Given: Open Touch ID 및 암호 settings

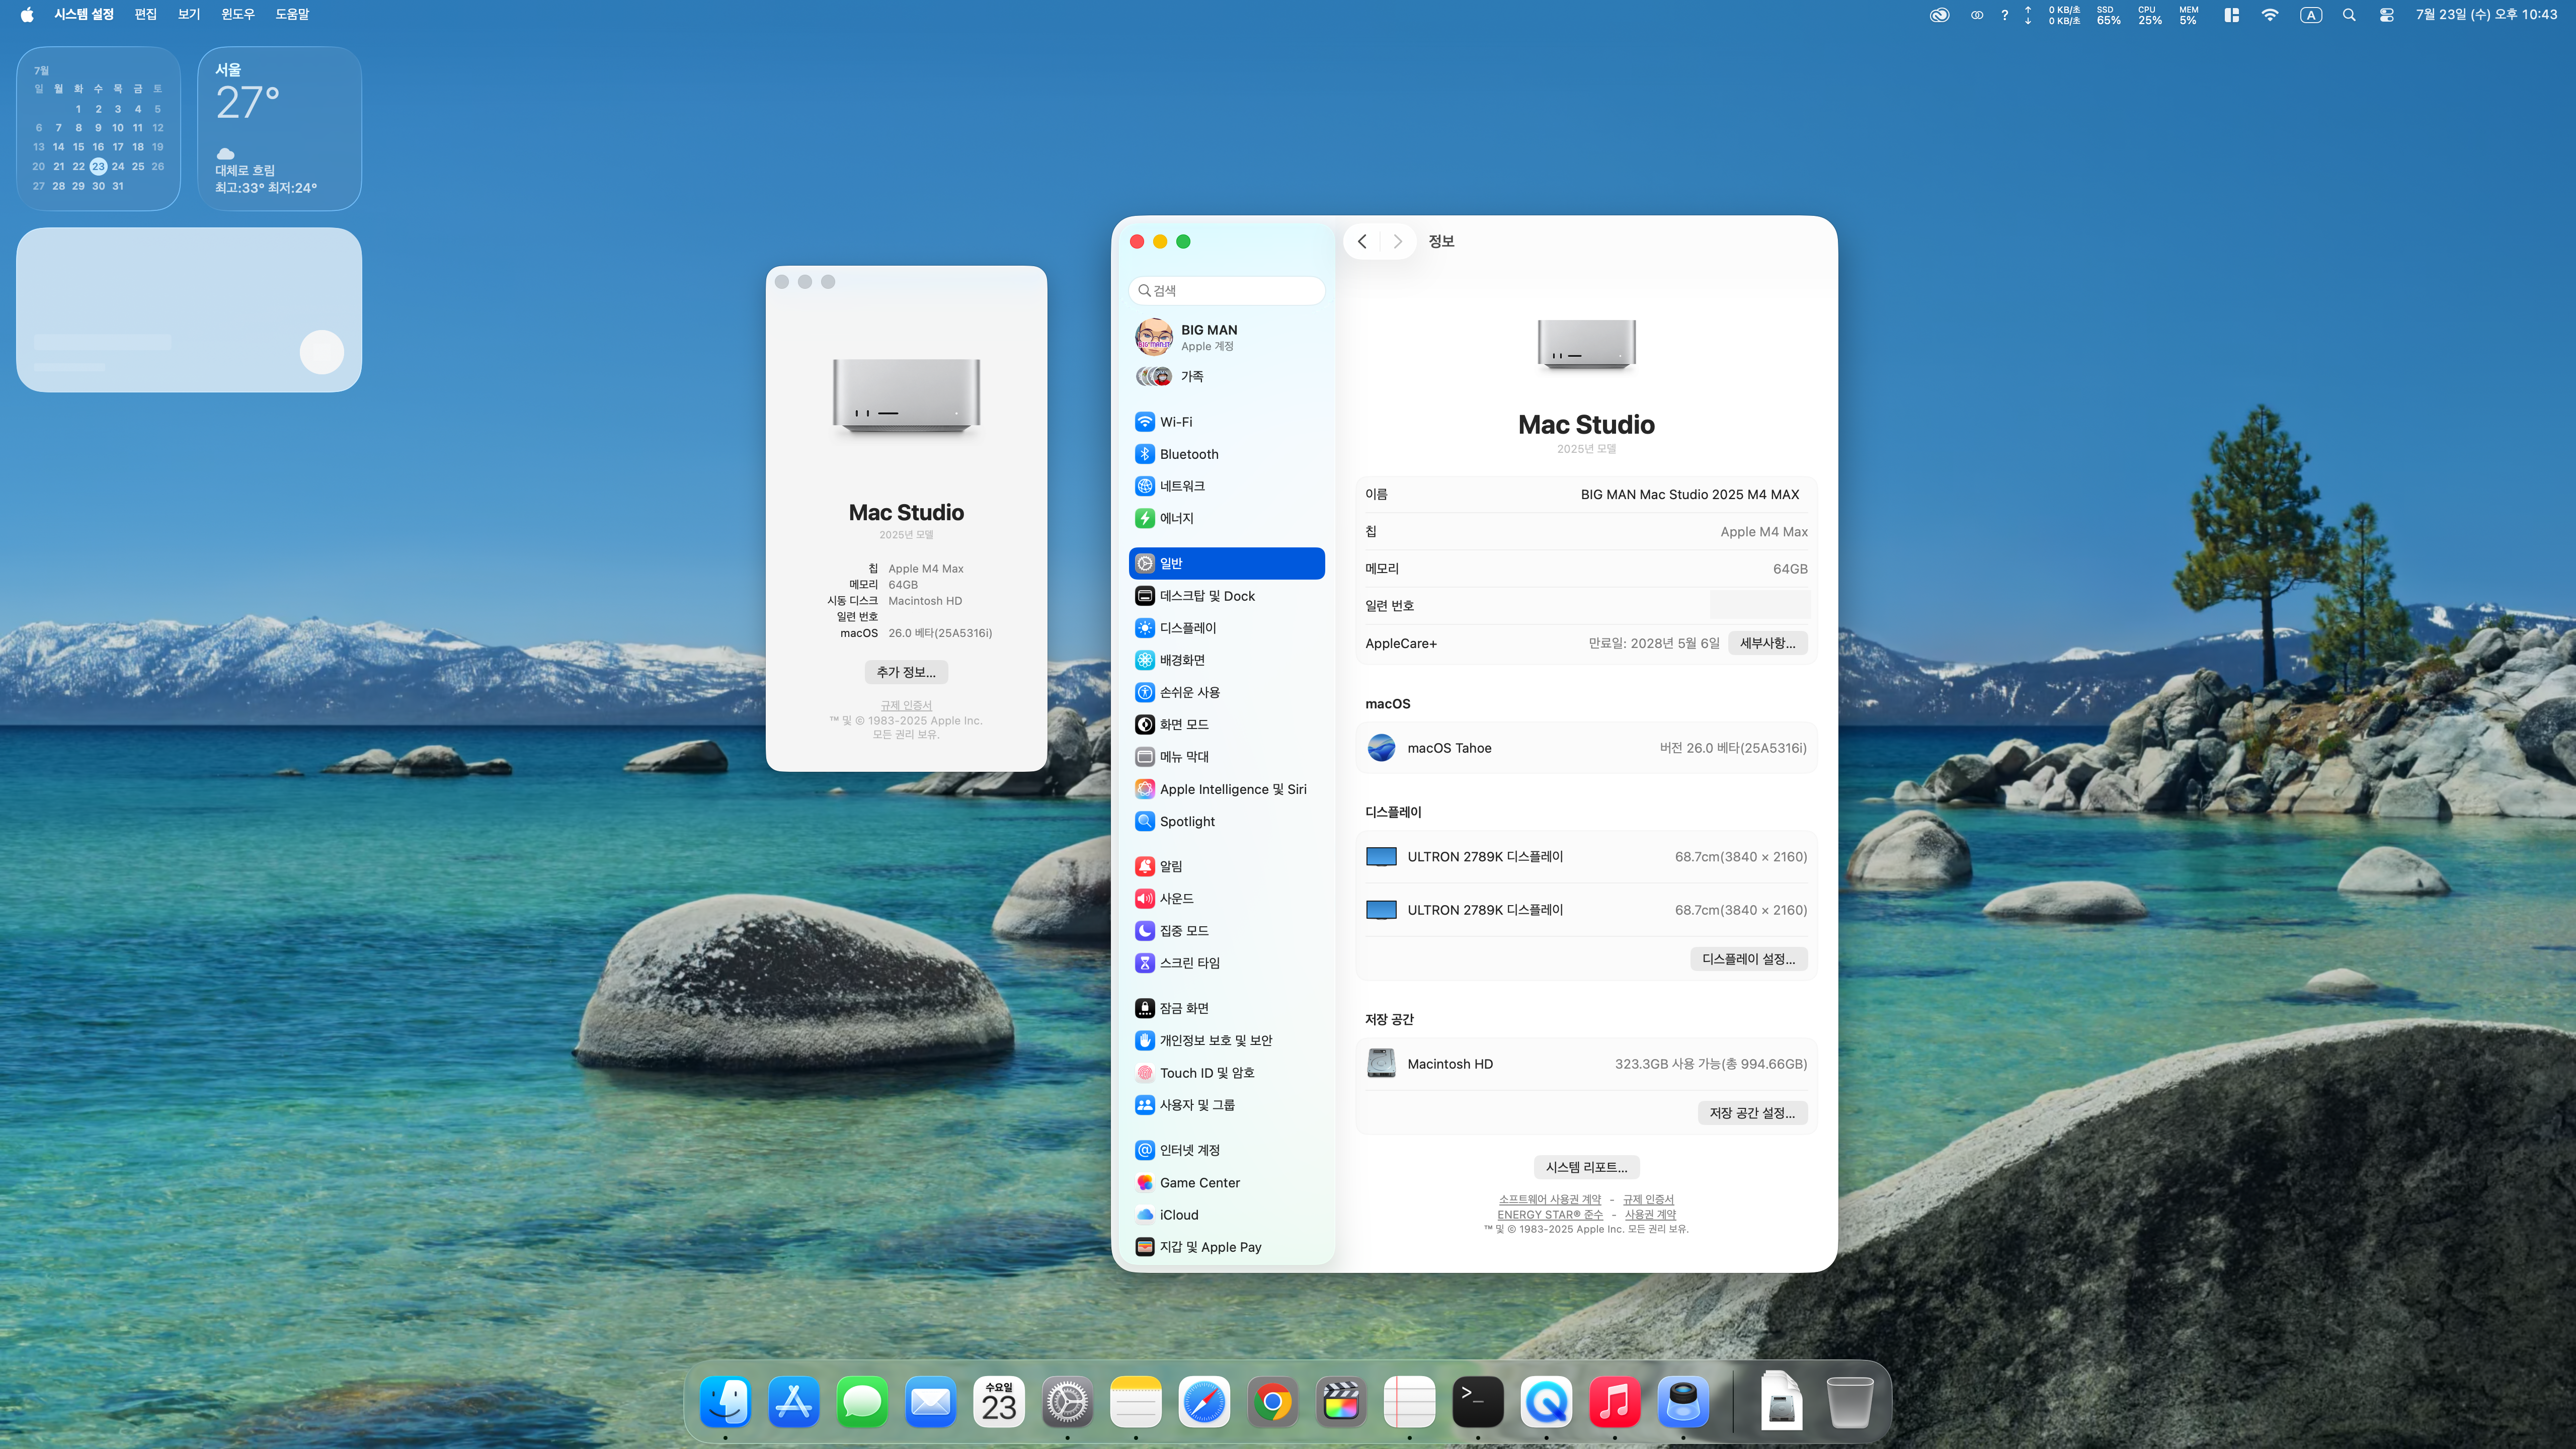Looking at the screenshot, I should pos(1206,1072).
